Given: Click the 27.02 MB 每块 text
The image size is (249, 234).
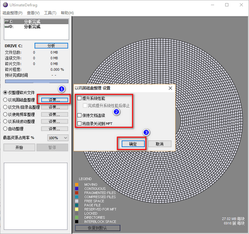Looking at the screenshot, I should click(233, 219).
